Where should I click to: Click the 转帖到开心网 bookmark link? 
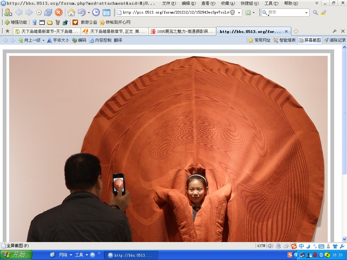(x=115, y=22)
